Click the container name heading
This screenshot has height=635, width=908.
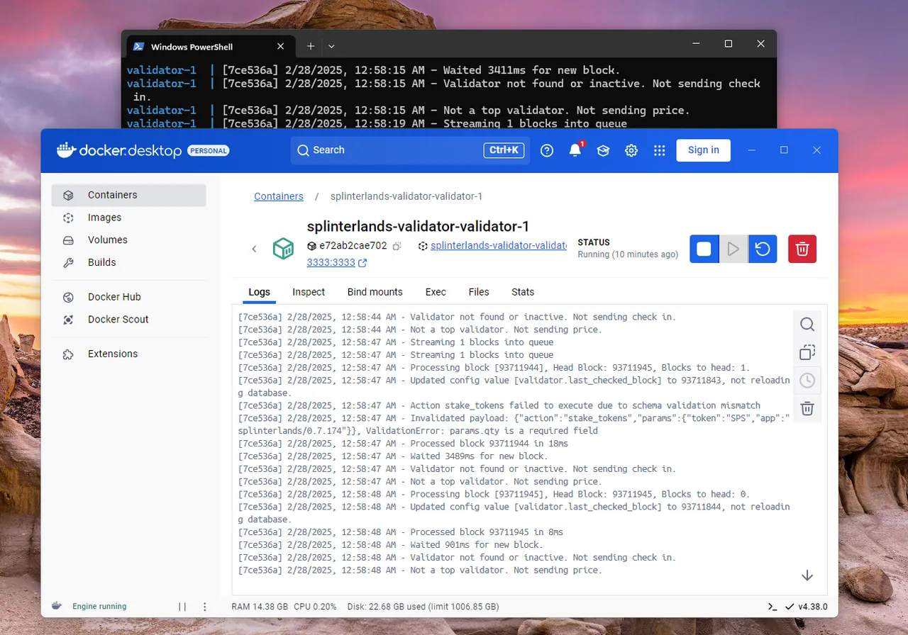coord(418,227)
